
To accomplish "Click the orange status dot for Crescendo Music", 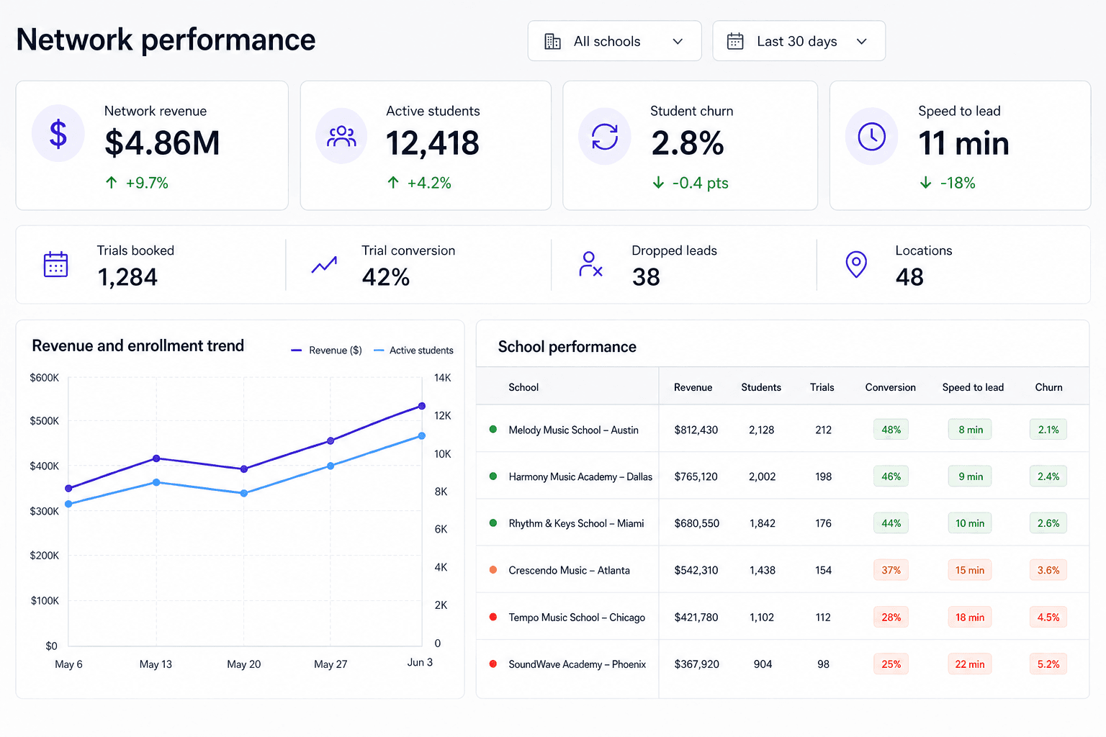I will click(x=493, y=570).
